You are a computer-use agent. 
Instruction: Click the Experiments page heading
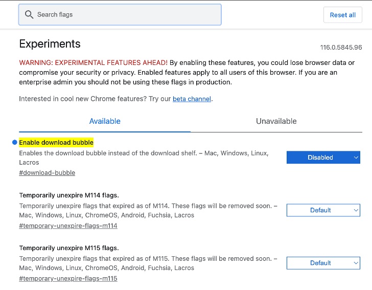(50, 44)
